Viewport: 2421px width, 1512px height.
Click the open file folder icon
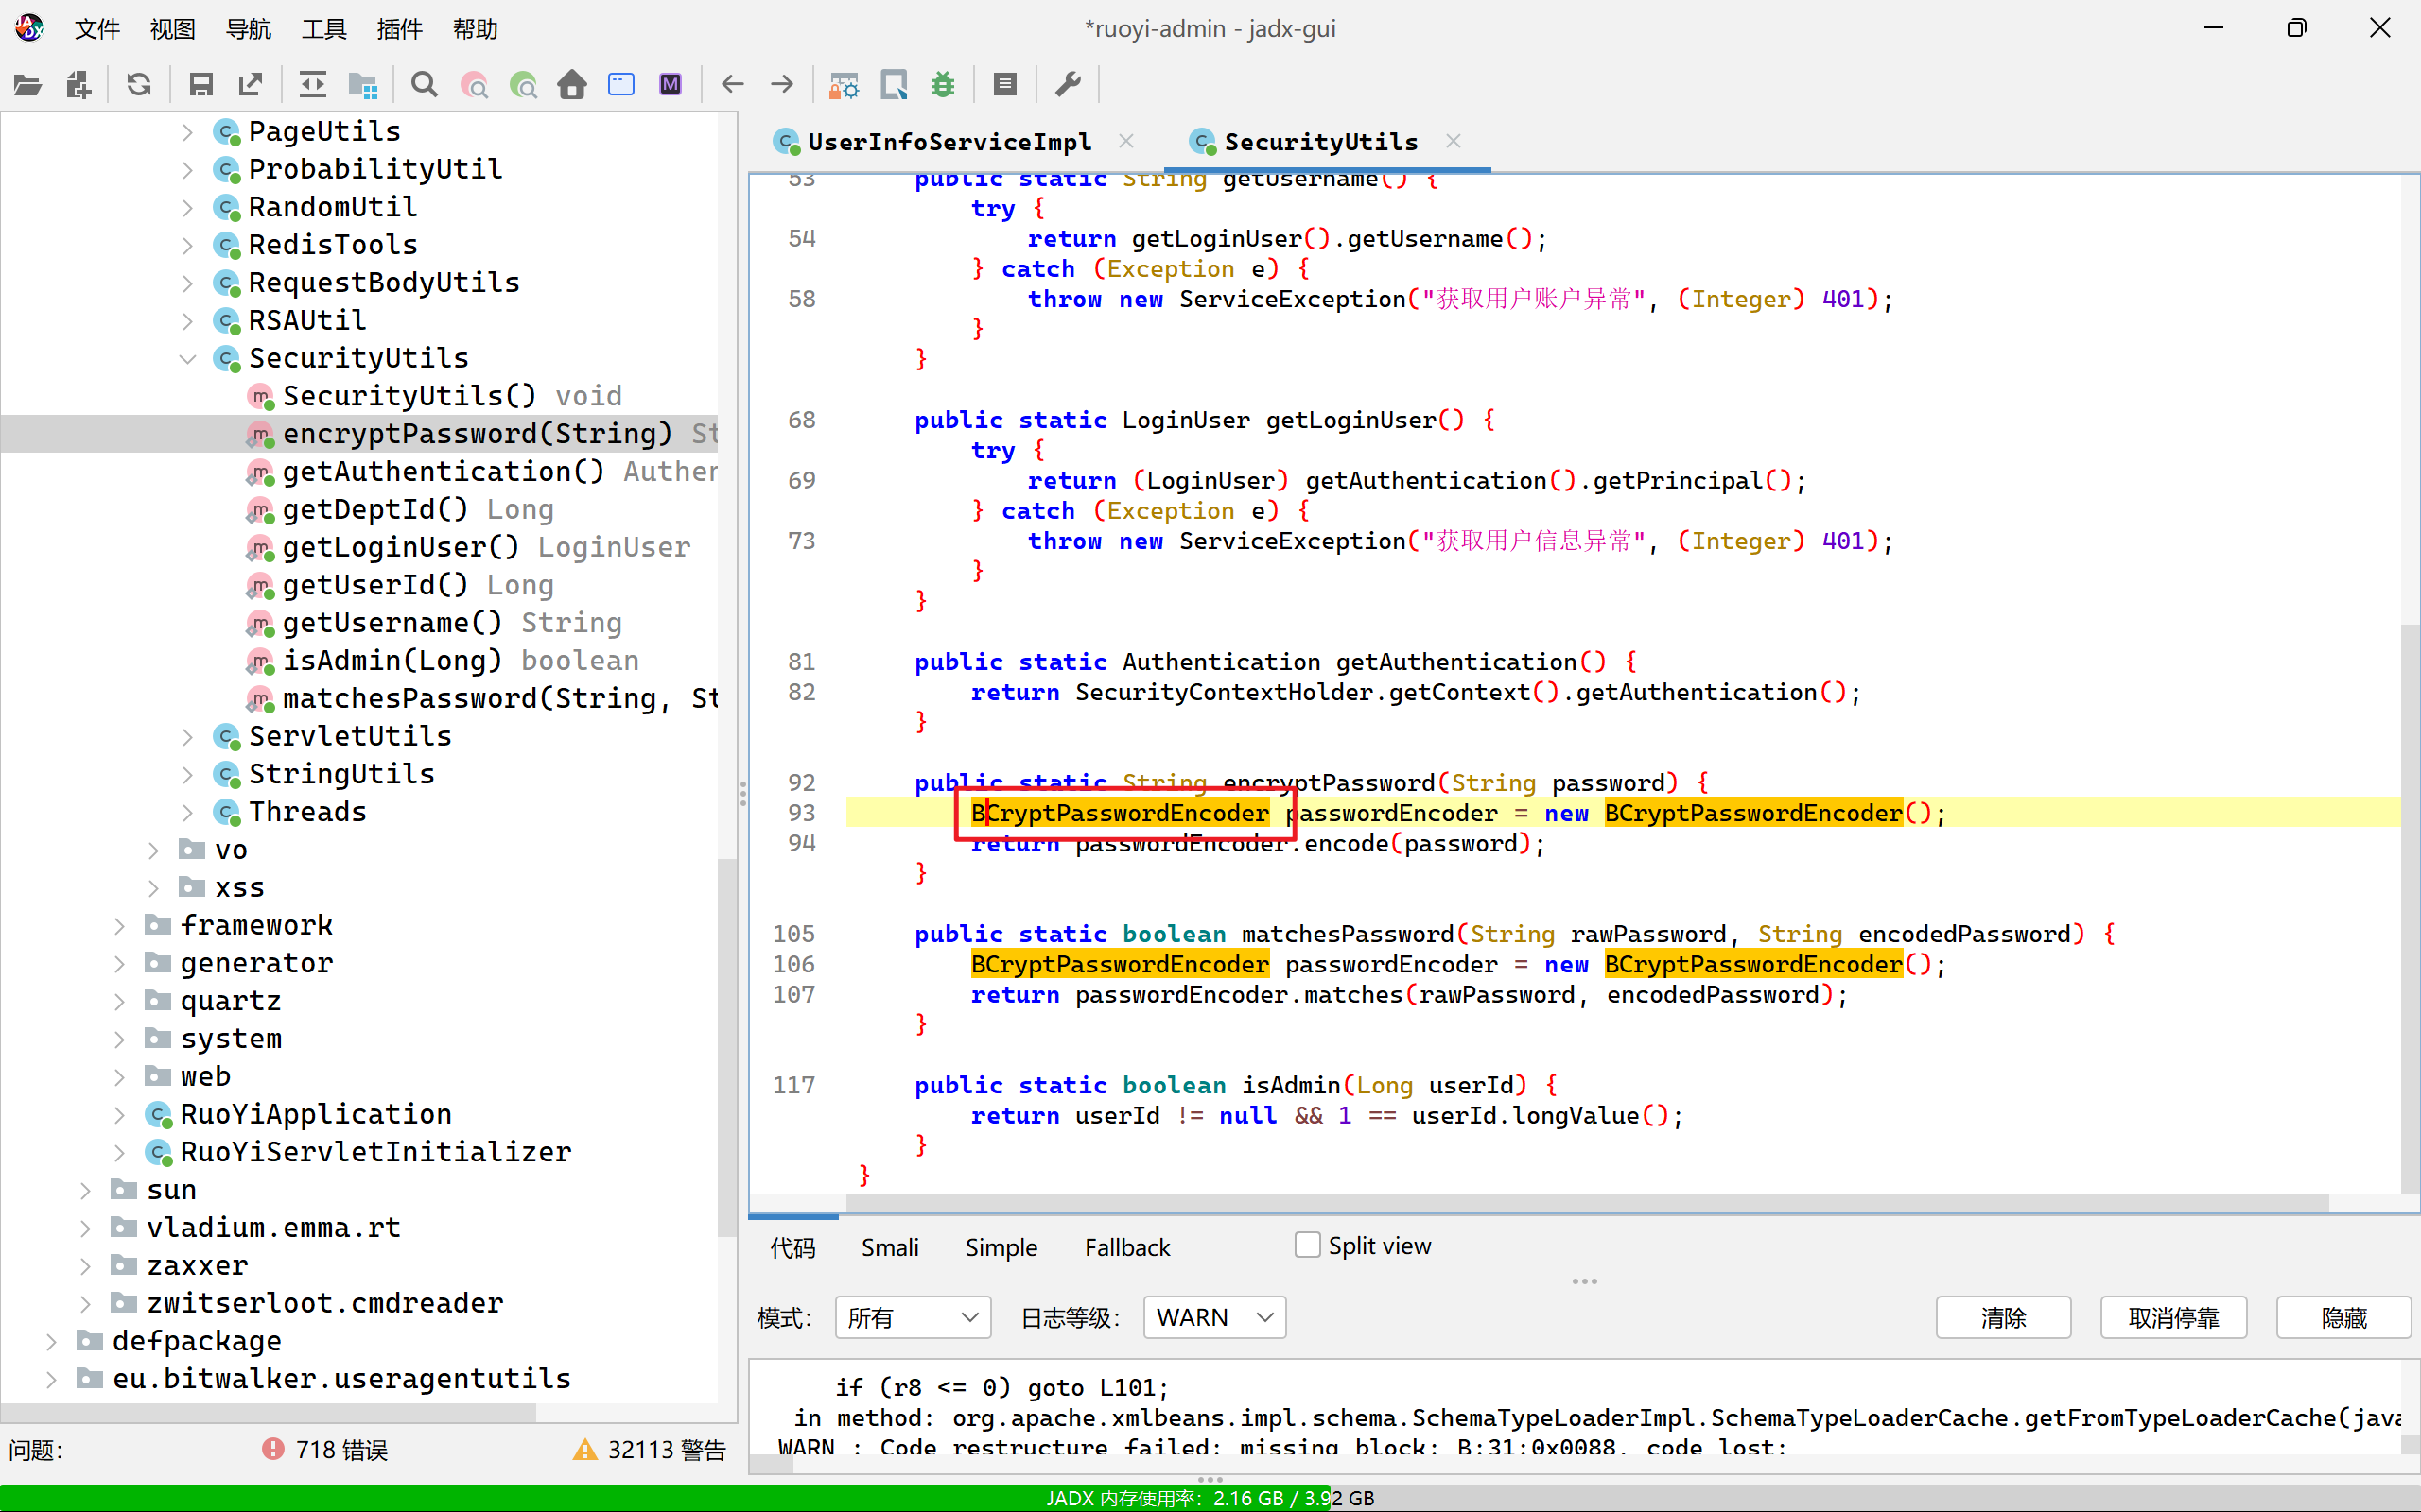click(x=28, y=85)
